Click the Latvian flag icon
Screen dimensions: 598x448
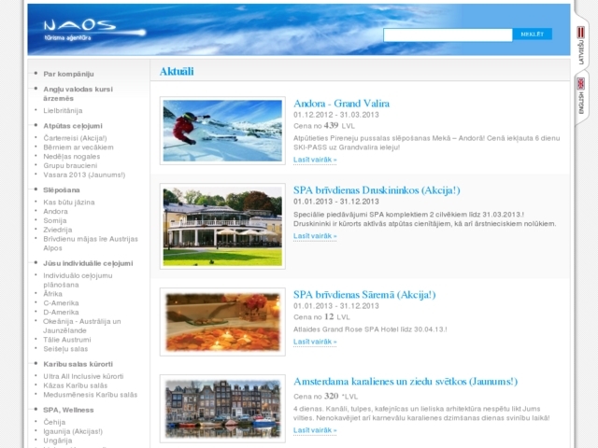580,33
